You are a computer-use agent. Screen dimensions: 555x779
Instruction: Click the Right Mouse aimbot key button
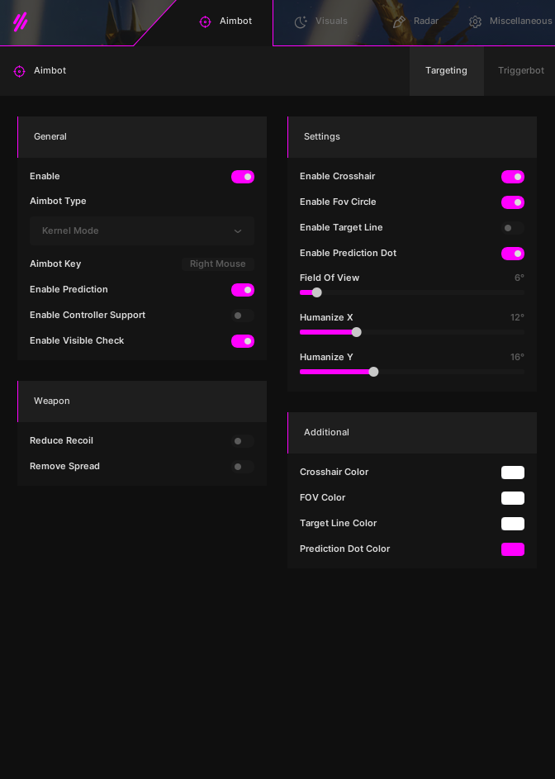(218, 264)
